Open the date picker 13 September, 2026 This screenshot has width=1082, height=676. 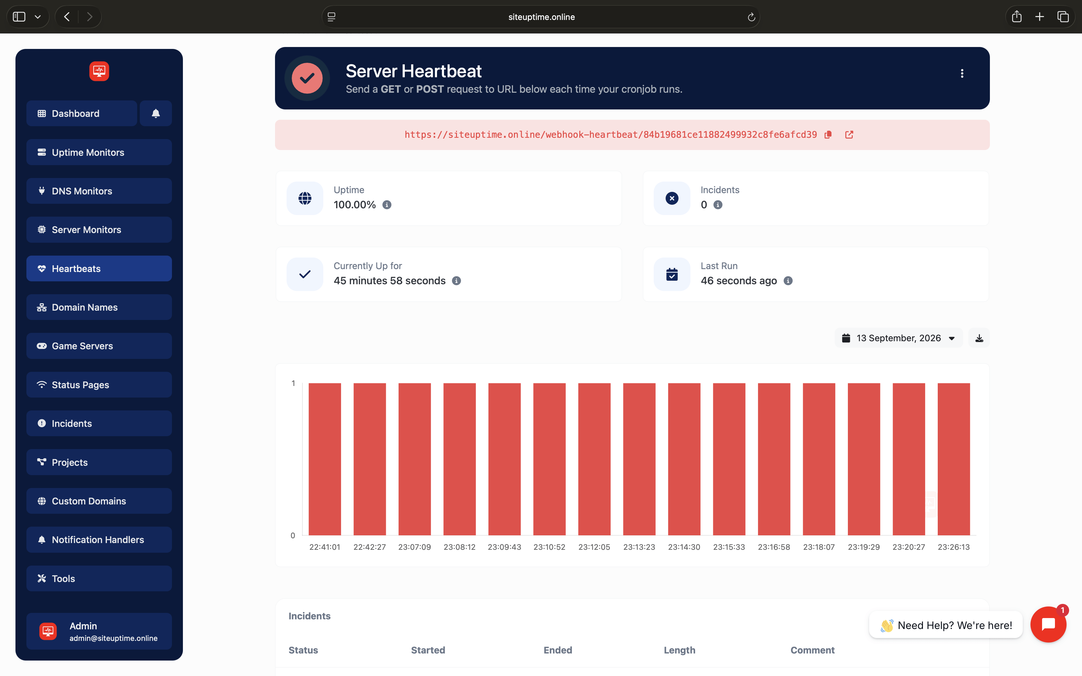click(898, 338)
